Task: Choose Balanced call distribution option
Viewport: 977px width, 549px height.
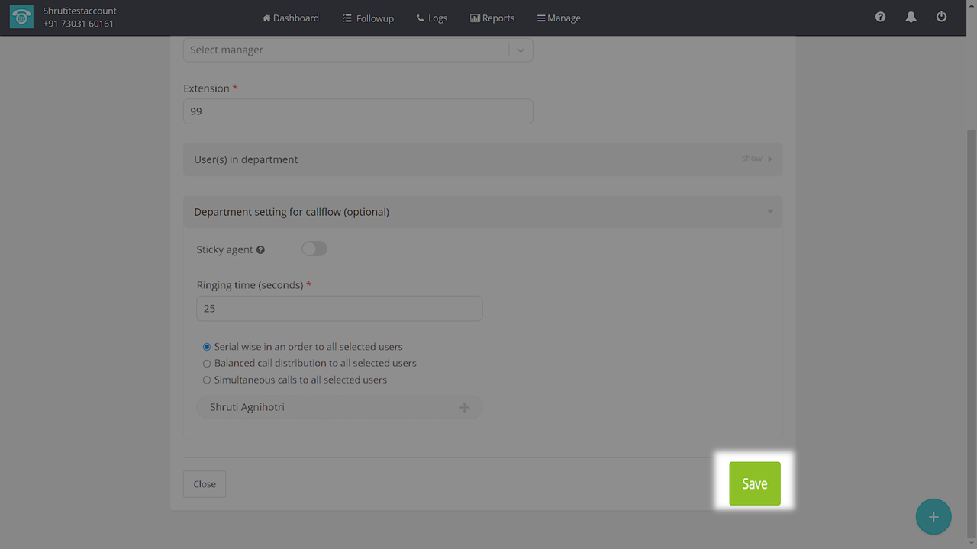Action: (x=207, y=364)
